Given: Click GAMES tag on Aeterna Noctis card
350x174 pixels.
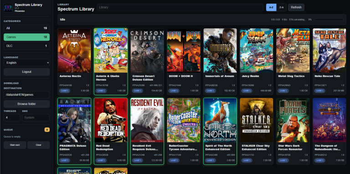Looking at the screenshot, I should coord(65,91).
